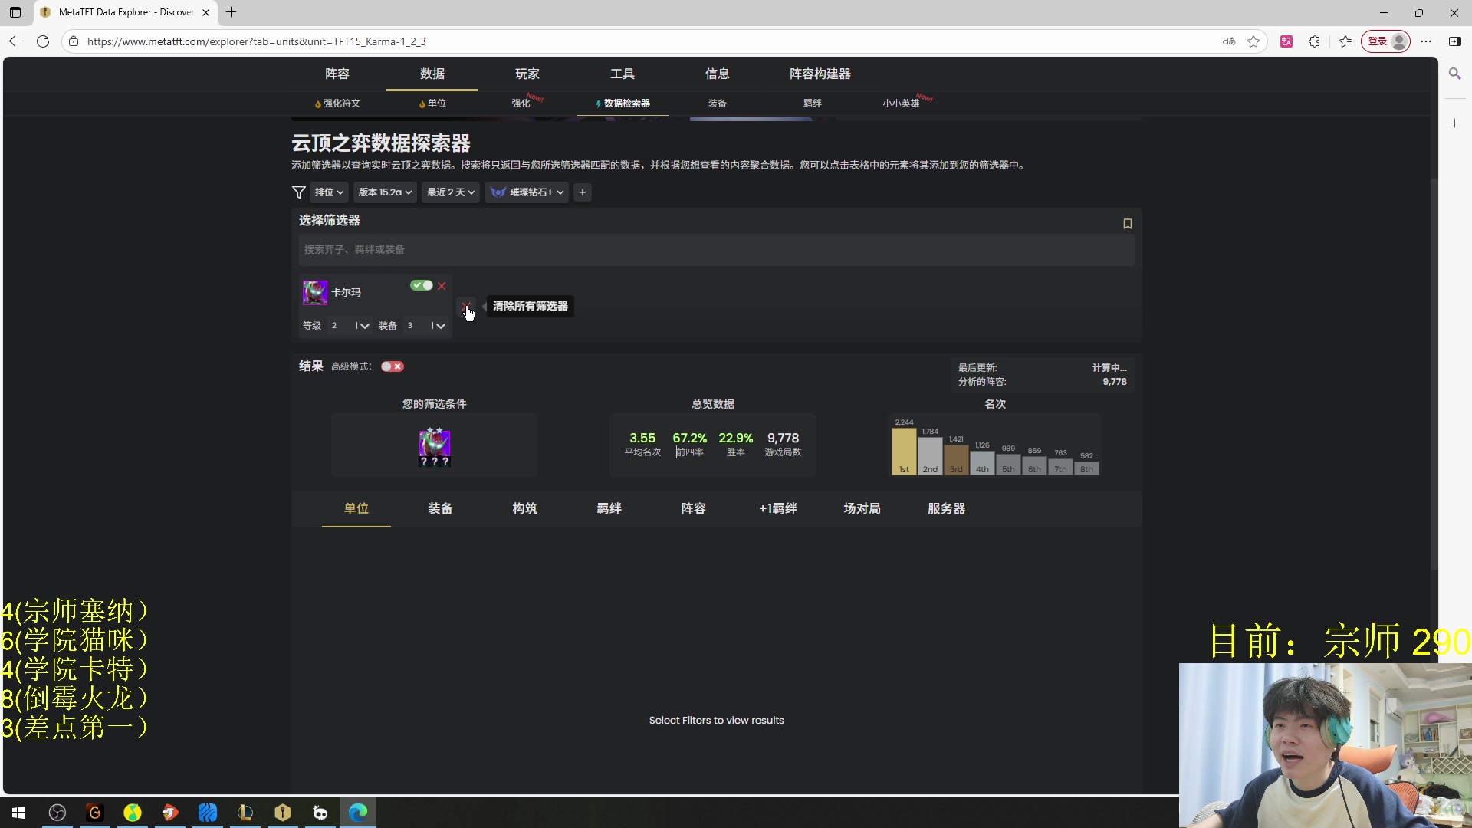Image resolution: width=1472 pixels, height=828 pixels.
Task: Click the Karma thumbnail under 您的筛选条件
Action: coord(435,447)
